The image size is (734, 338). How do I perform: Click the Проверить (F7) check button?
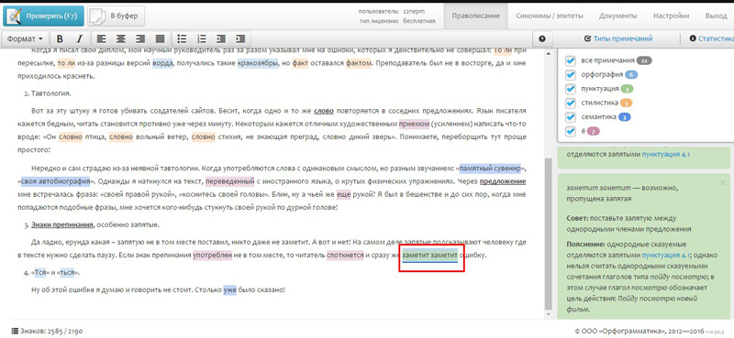(43, 16)
